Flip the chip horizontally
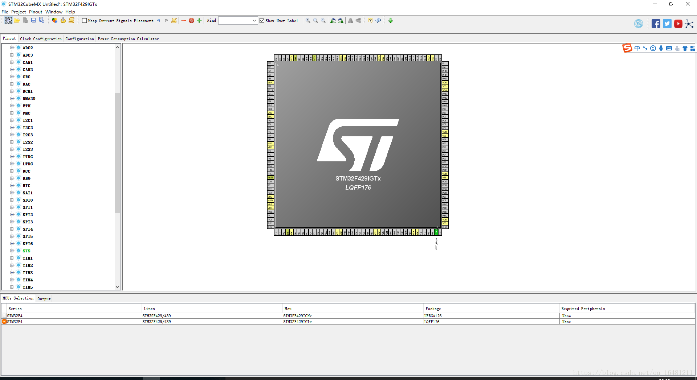The image size is (697, 380). coord(351,21)
